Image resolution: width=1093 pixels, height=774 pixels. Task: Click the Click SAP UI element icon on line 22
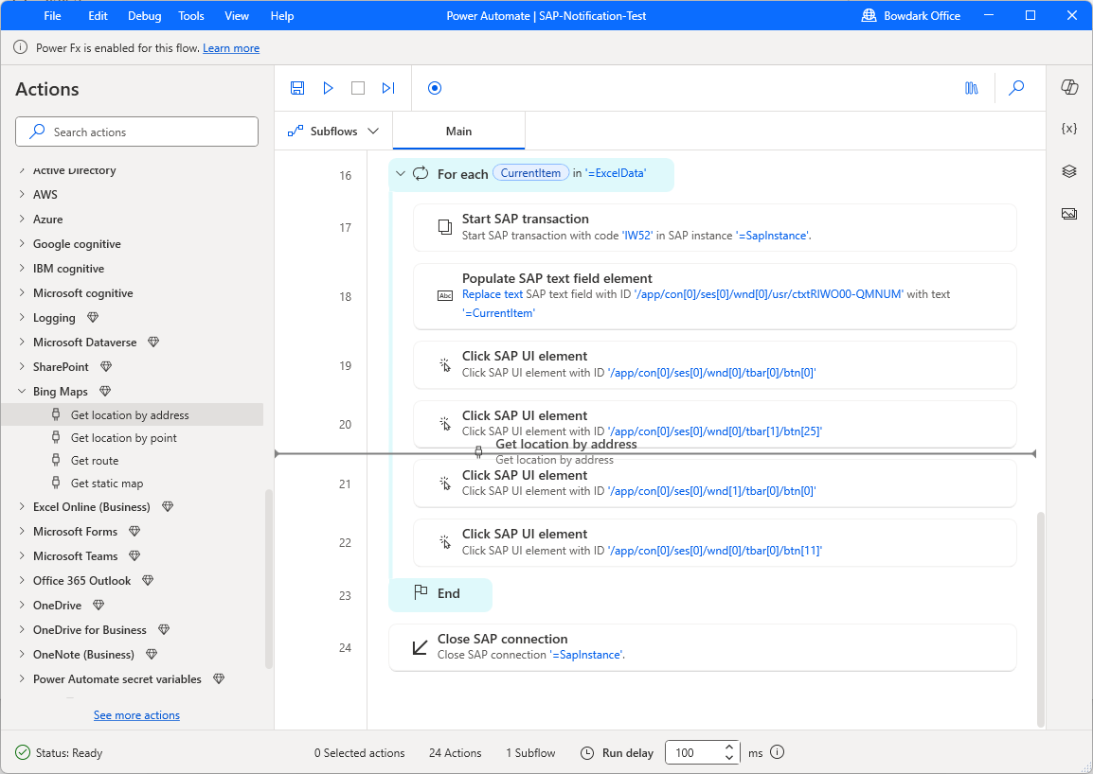[x=445, y=542]
